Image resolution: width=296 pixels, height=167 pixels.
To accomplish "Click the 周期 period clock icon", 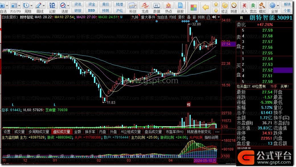I will click(x=26, y=5).
